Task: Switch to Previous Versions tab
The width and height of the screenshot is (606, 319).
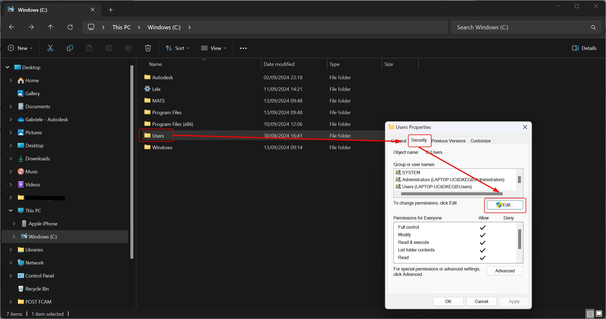Action: click(x=448, y=141)
